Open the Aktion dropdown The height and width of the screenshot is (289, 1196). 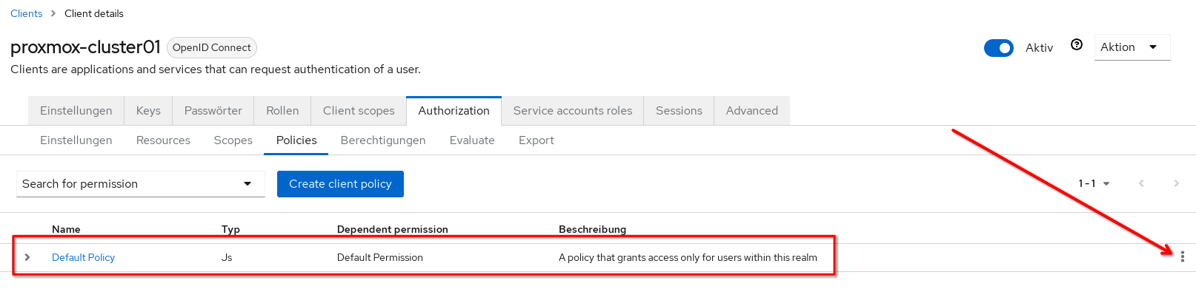1132,47
